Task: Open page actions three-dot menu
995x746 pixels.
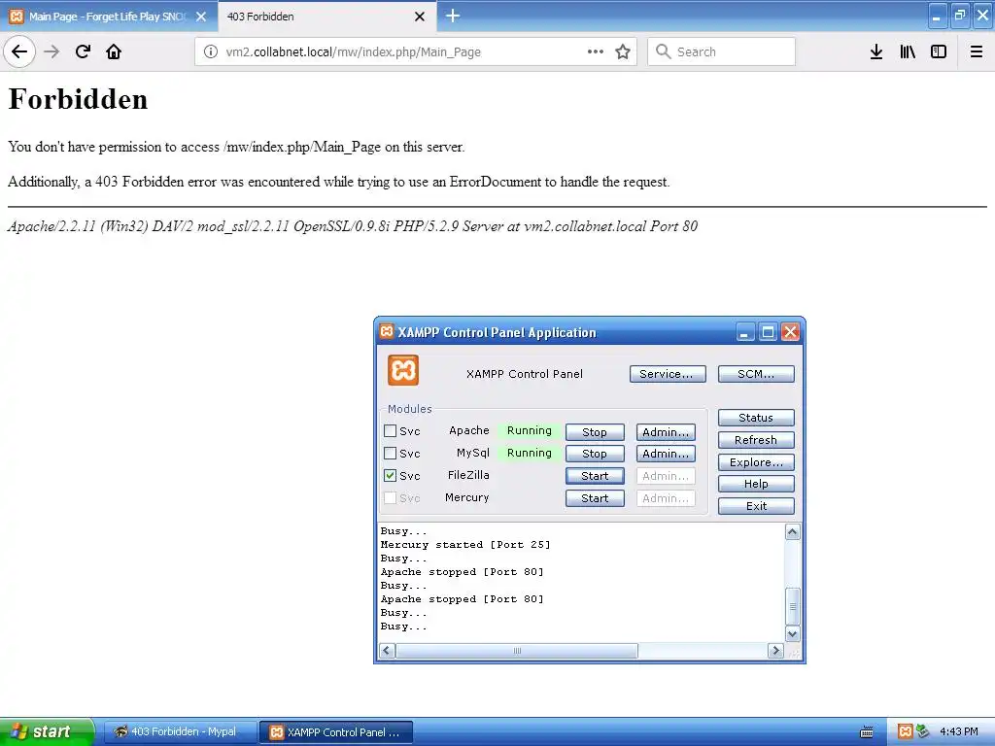Action: click(596, 51)
